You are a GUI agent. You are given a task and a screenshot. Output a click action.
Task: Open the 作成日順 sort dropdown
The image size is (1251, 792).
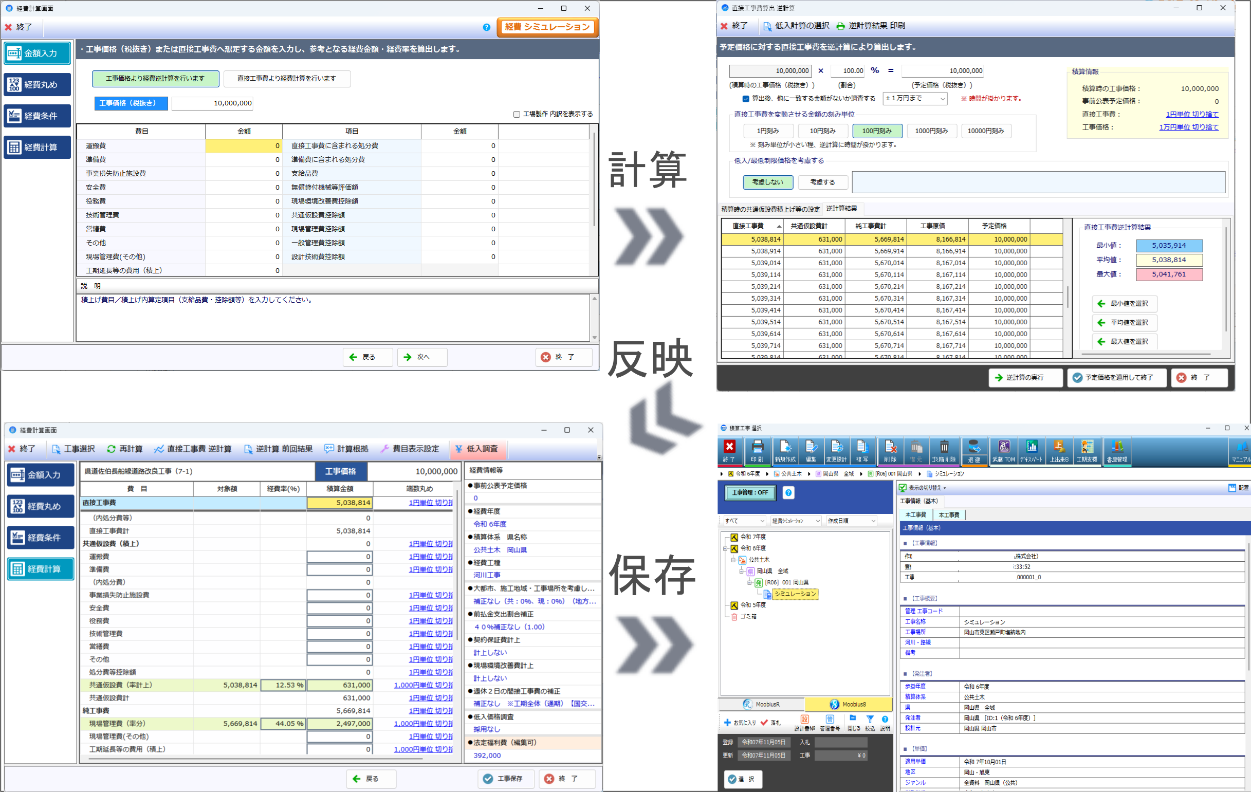pos(852,521)
